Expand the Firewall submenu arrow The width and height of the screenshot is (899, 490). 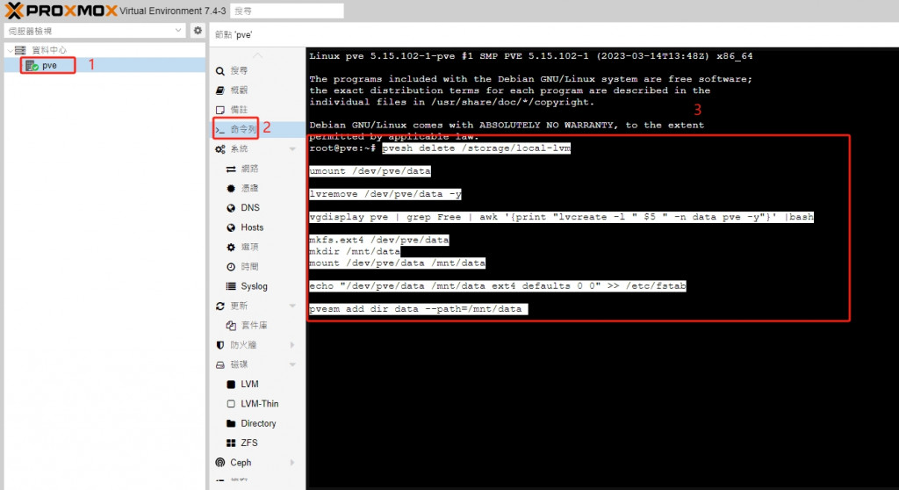[292, 345]
